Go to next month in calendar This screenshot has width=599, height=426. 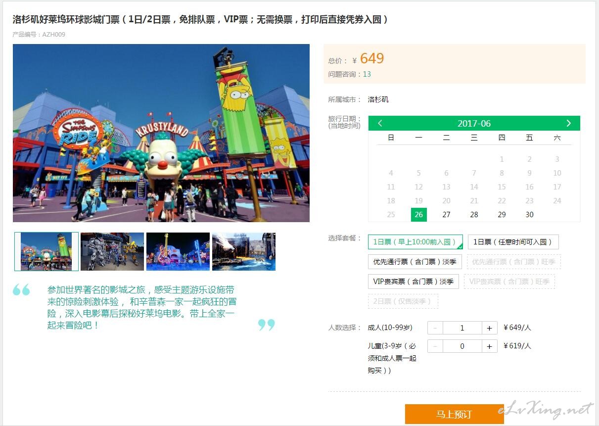[x=568, y=123]
